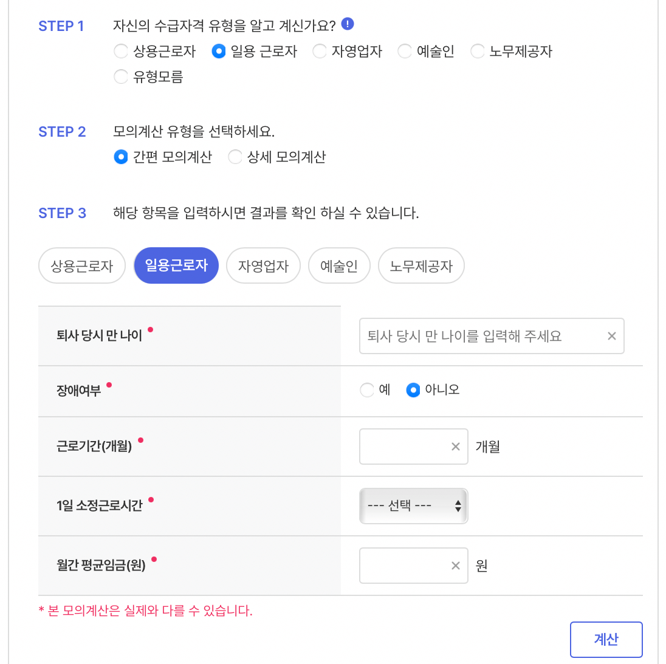Select 예 for disability status
Image resolution: width=666 pixels, height=664 pixels.
[x=367, y=390]
